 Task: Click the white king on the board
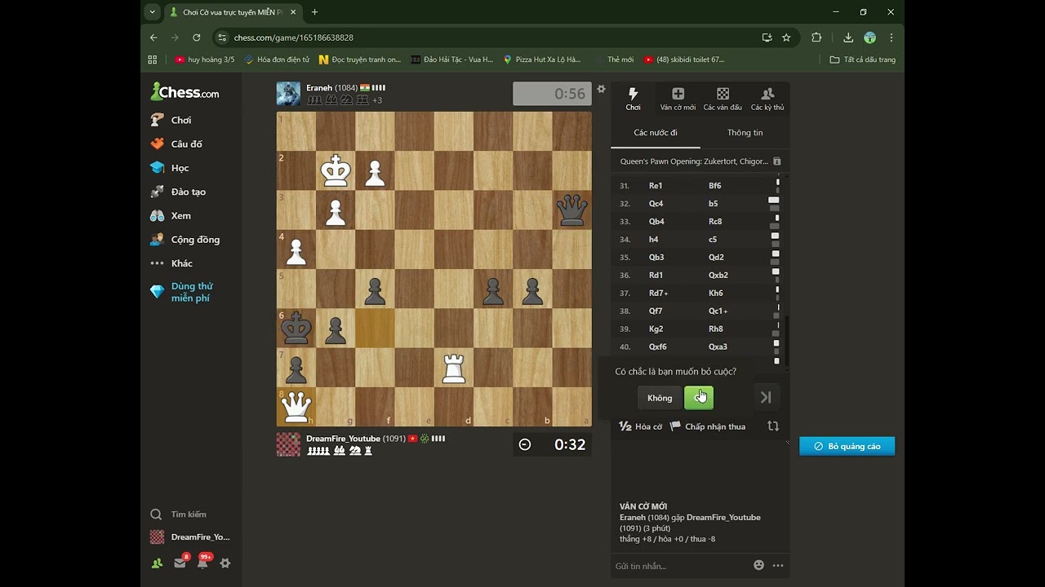[x=336, y=170]
